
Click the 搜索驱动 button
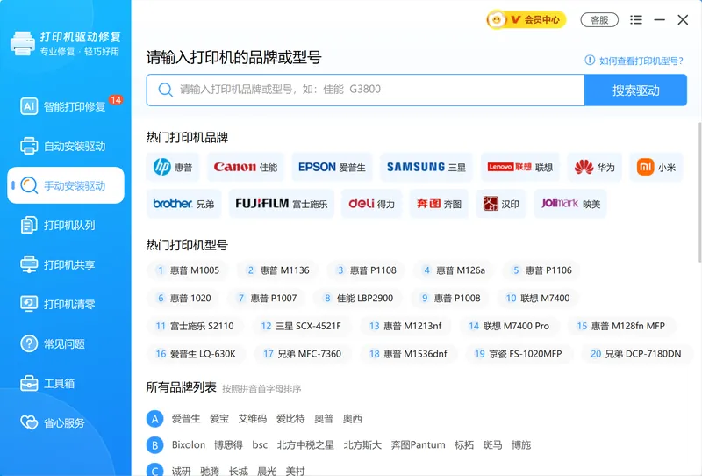[635, 90]
